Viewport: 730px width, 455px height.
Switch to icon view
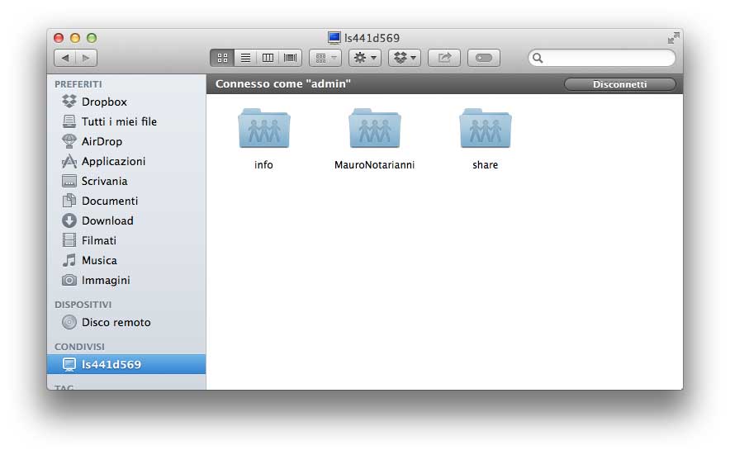point(222,58)
